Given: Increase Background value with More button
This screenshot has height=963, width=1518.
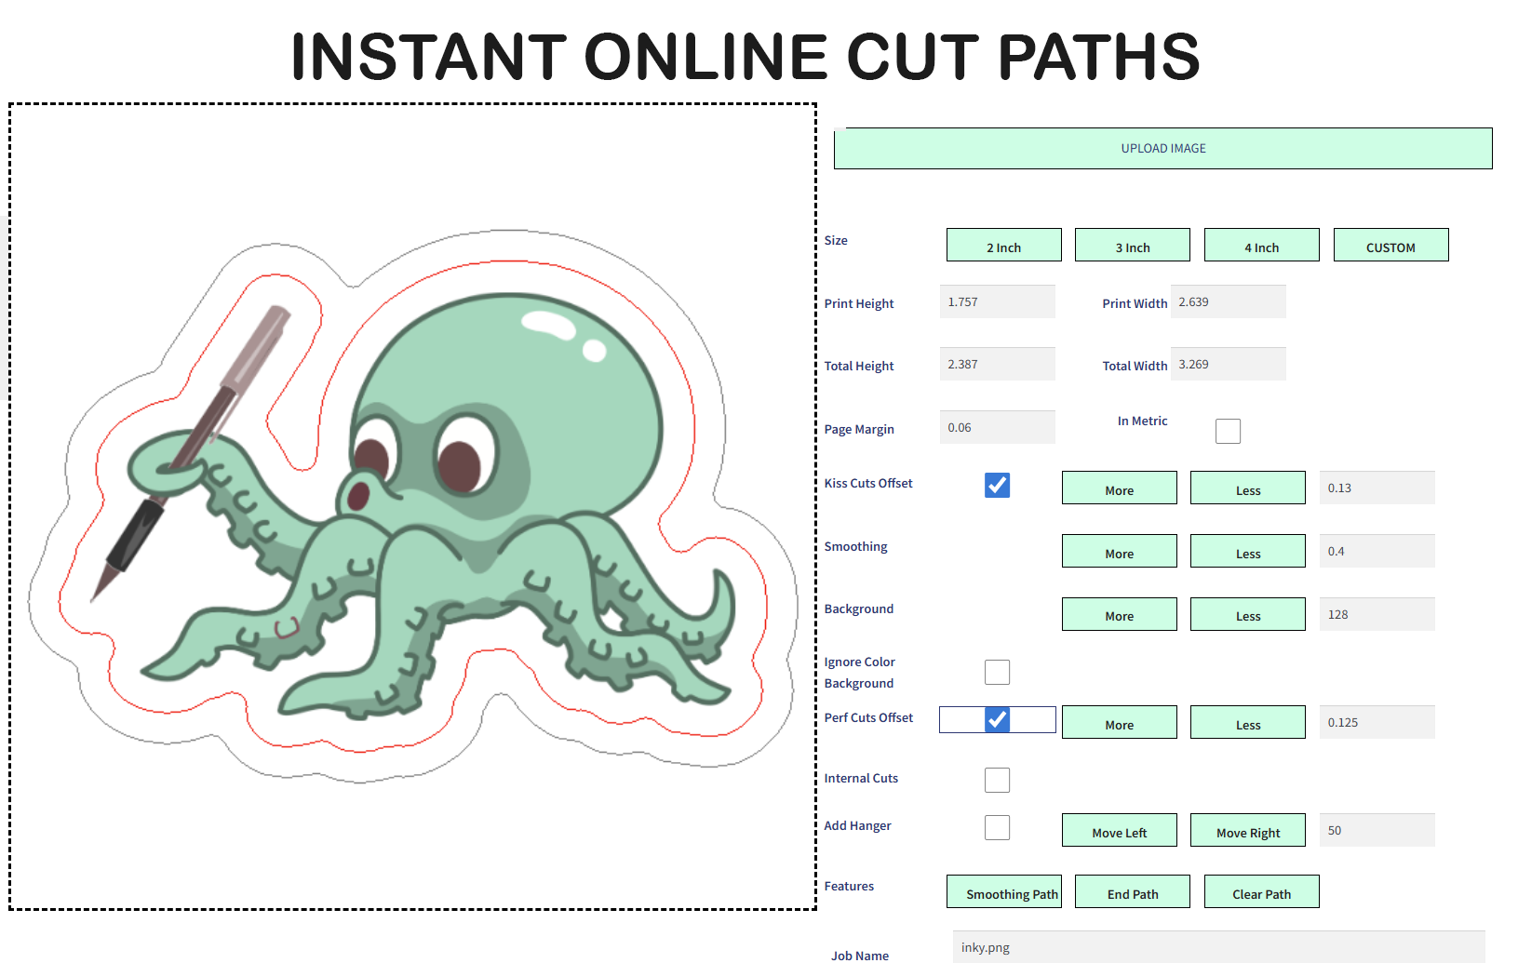Looking at the screenshot, I should coord(1119,614).
